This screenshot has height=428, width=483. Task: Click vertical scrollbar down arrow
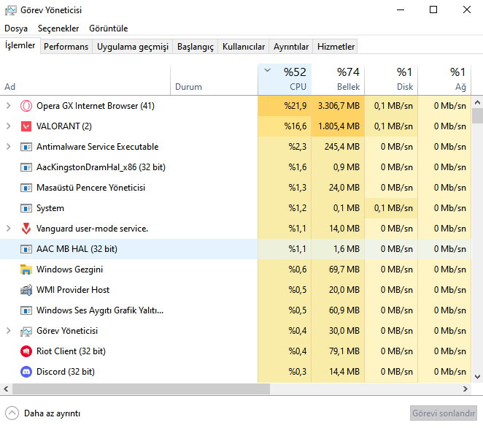point(477,376)
